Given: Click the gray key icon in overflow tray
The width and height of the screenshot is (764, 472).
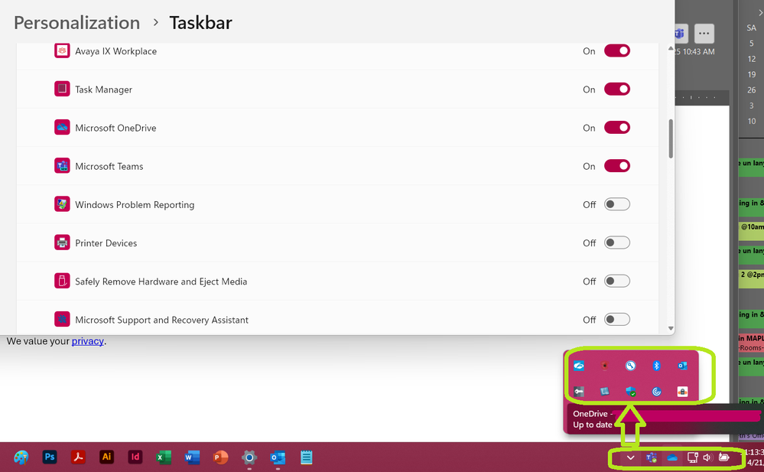Looking at the screenshot, I should [579, 392].
